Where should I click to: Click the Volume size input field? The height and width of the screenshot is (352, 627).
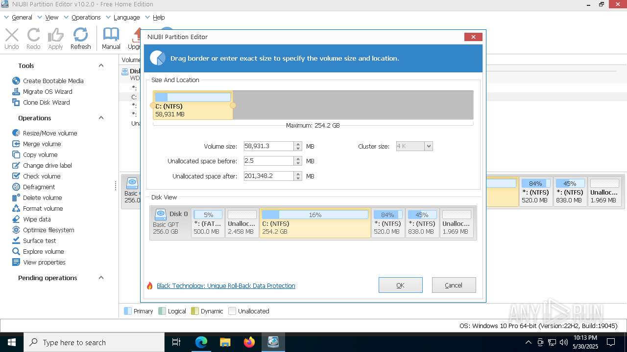269,146
